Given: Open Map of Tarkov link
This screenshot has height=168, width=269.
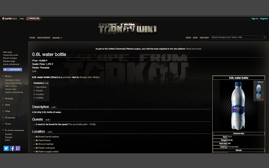Looking at the screenshot, I should point(11,86).
